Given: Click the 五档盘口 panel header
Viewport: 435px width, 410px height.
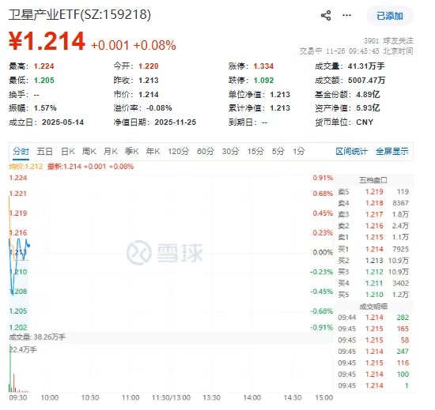Looking at the screenshot, I should 373,180.
